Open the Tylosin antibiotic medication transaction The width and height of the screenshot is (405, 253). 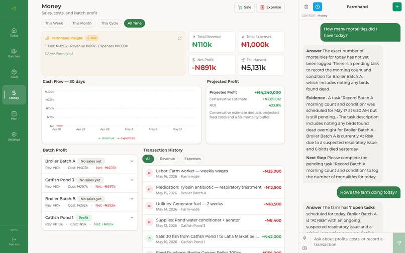click(x=214, y=190)
